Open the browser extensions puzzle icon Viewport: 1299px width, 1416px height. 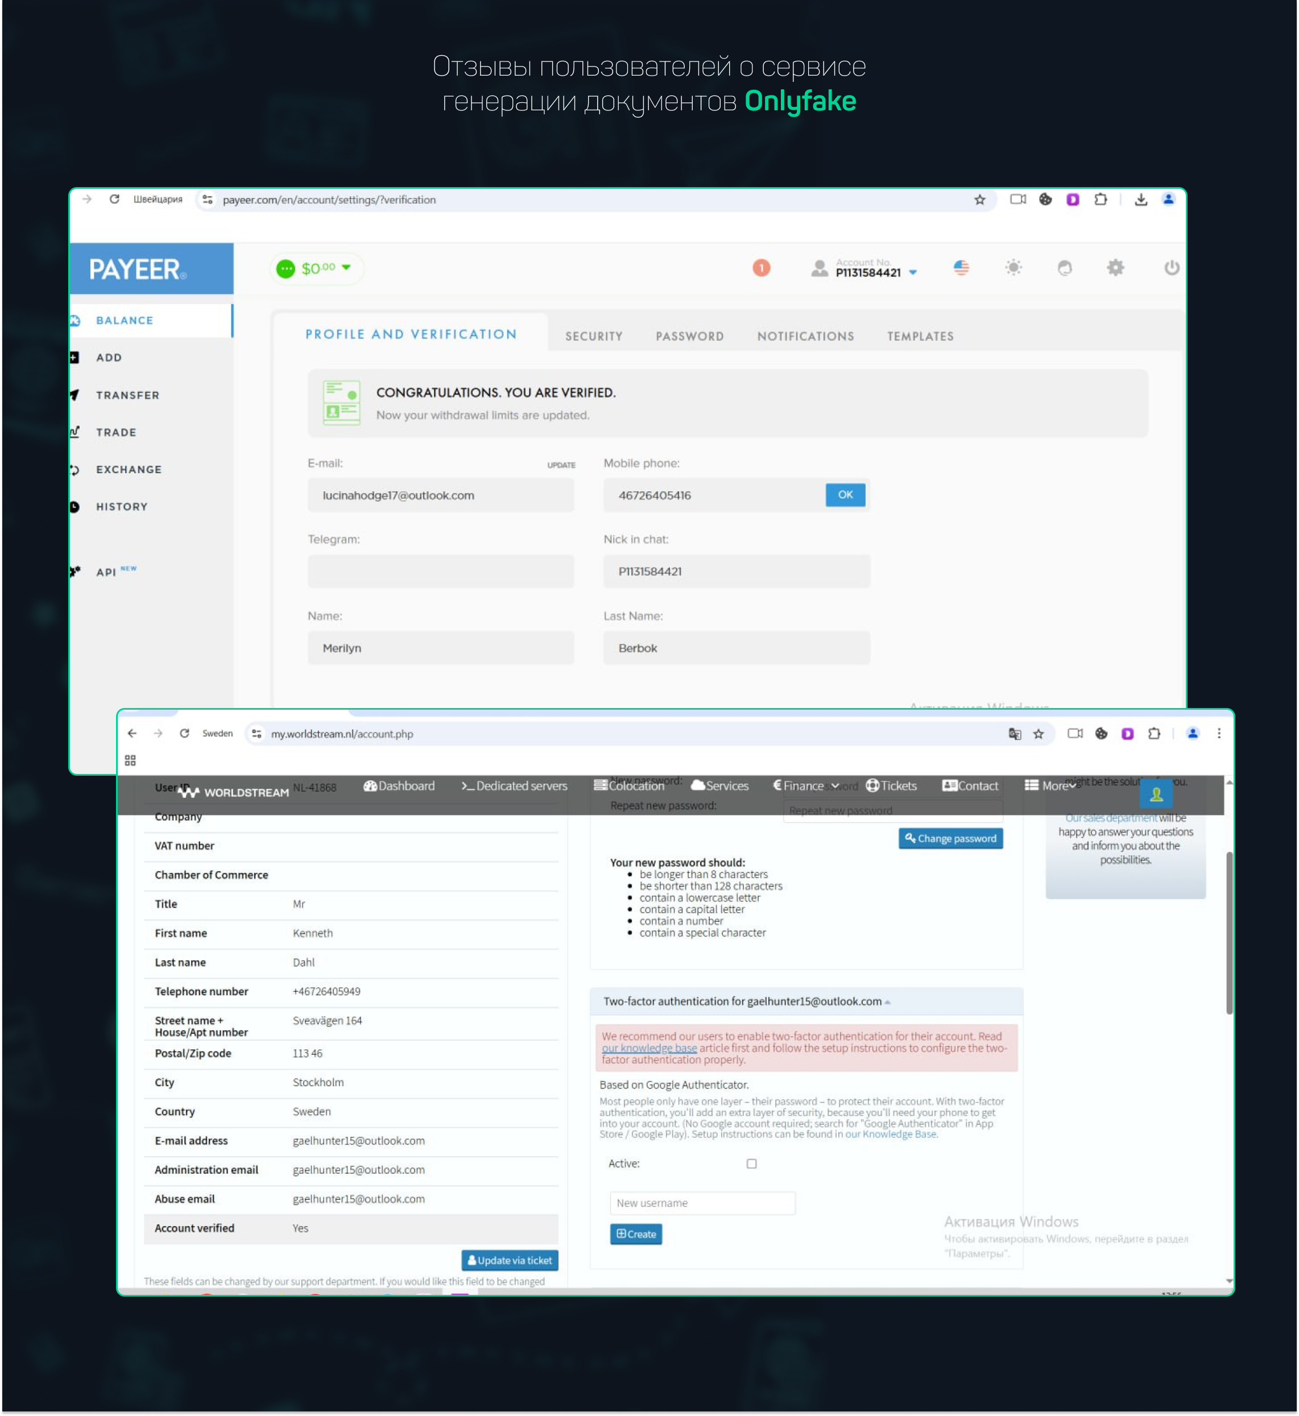[1100, 200]
